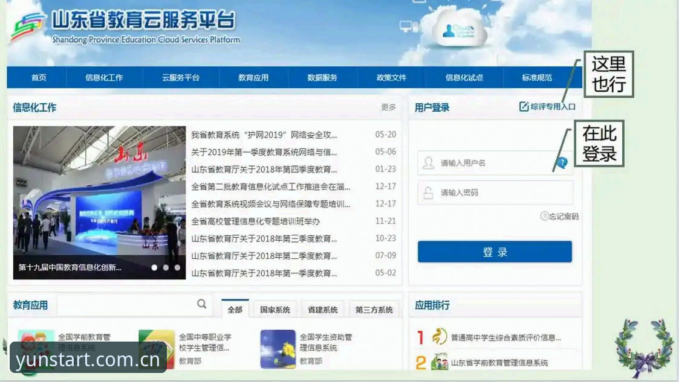Focus the 请输入密码 field

click(x=495, y=193)
